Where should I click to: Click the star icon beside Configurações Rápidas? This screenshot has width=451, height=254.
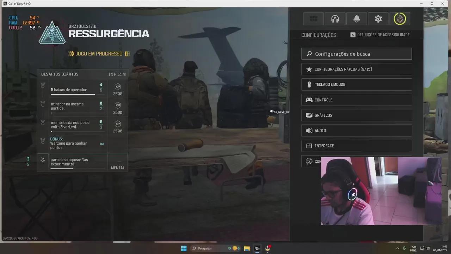(309, 69)
